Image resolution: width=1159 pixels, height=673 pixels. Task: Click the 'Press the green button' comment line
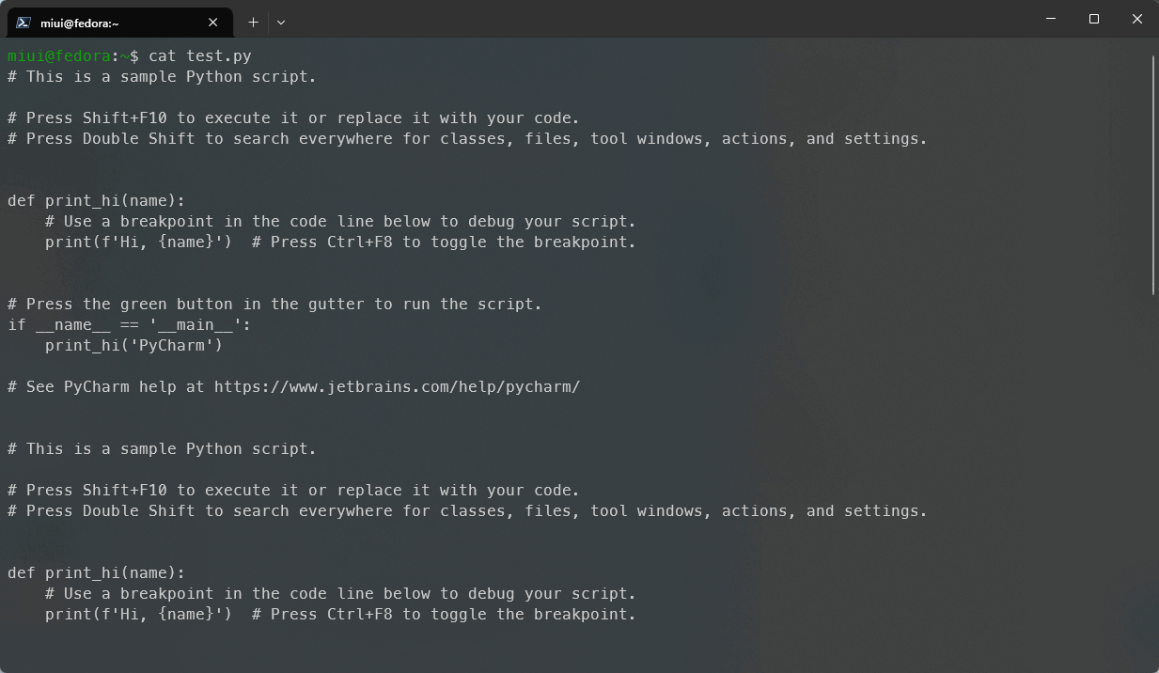(274, 304)
